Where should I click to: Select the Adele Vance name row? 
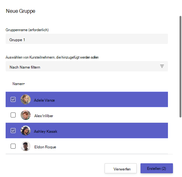(x=87, y=99)
